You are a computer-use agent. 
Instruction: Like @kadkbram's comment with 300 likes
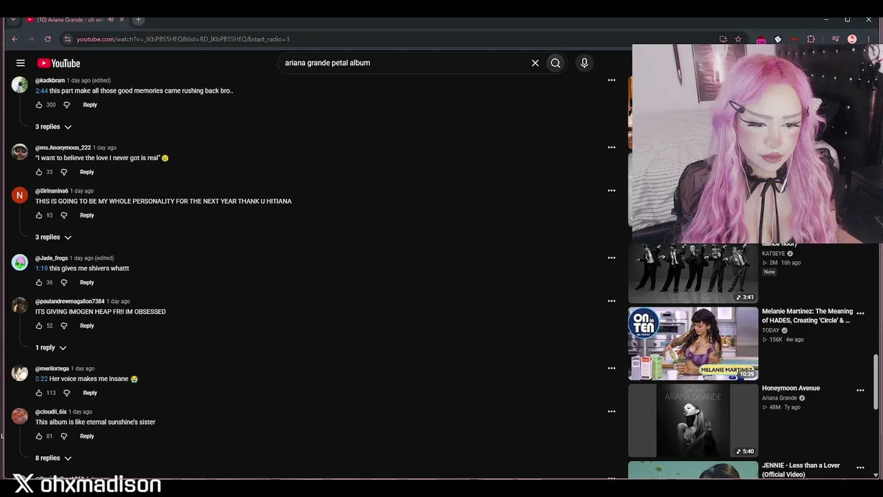click(x=39, y=105)
